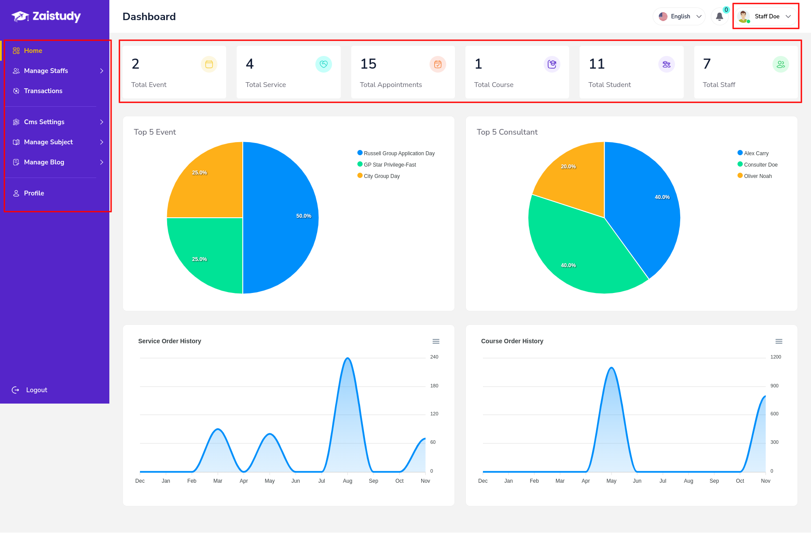The width and height of the screenshot is (811, 533).
Task: Click the May peak in Course Order History
Action: point(612,368)
